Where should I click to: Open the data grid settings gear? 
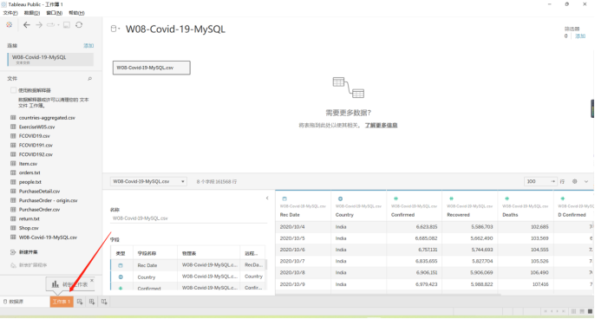tap(574, 182)
